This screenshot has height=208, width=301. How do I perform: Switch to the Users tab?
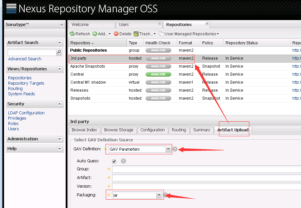click(x=139, y=25)
